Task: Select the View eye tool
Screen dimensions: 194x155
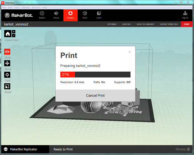Action: click(x=7, y=52)
